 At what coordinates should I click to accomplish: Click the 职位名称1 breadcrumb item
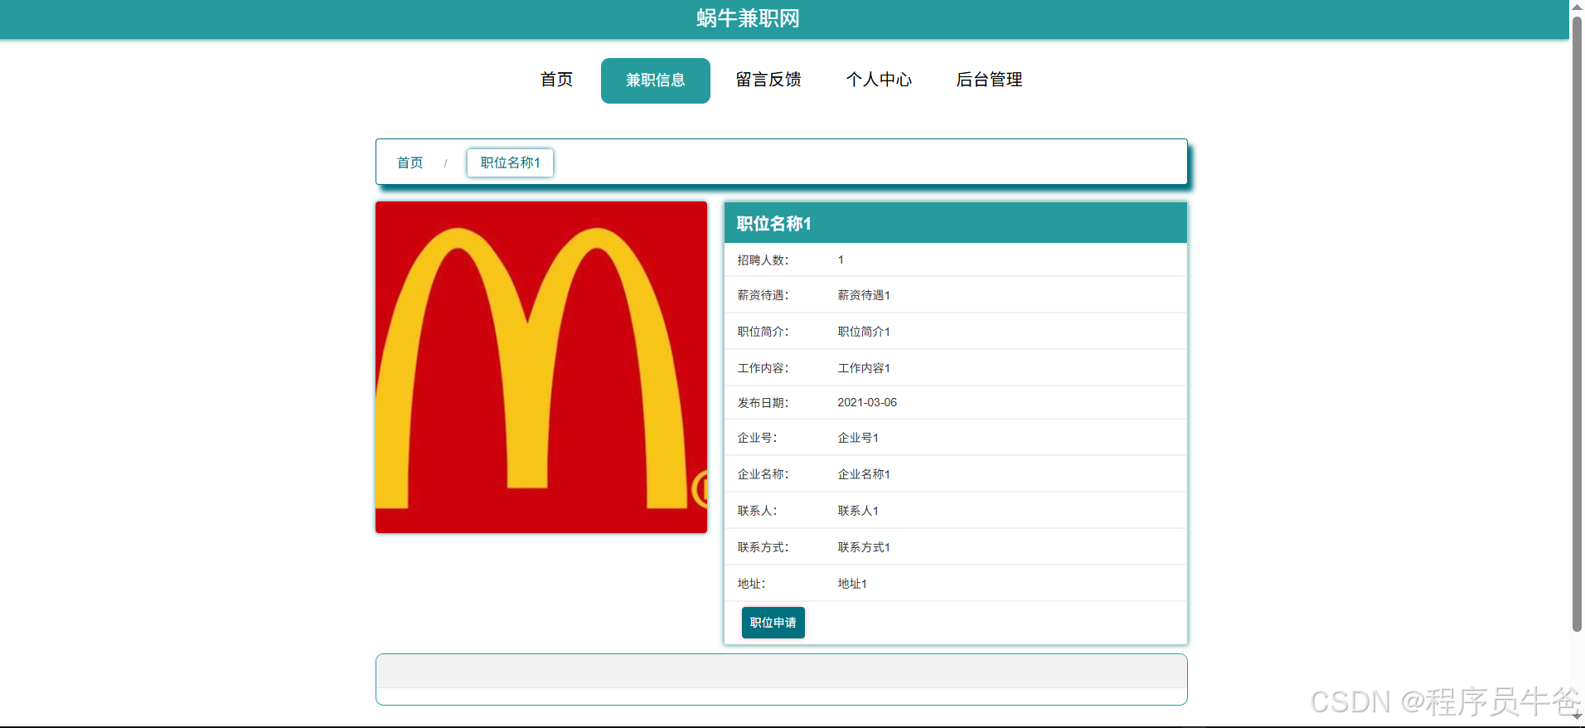[x=510, y=163]
